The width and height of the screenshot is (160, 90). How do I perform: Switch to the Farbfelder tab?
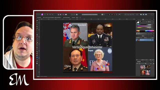pyautogui.click(x=146, y=19)
